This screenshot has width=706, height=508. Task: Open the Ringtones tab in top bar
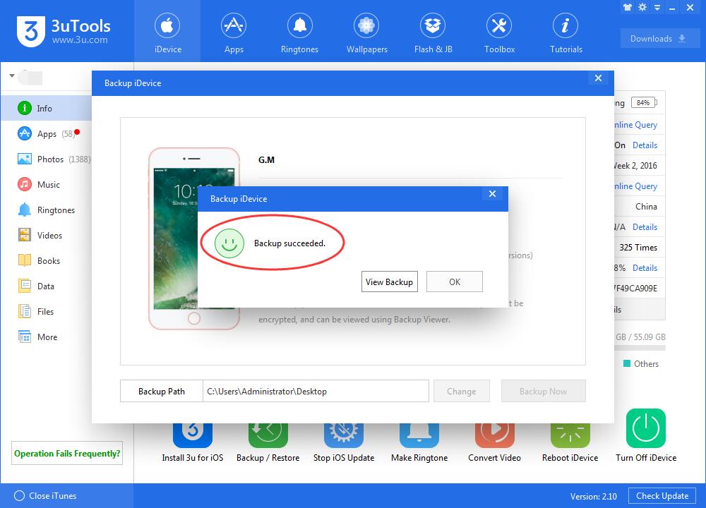pos(299,32)
